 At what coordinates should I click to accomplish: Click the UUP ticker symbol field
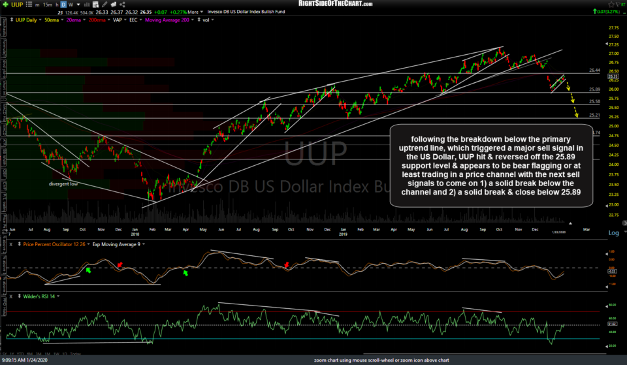click(17, 5)
